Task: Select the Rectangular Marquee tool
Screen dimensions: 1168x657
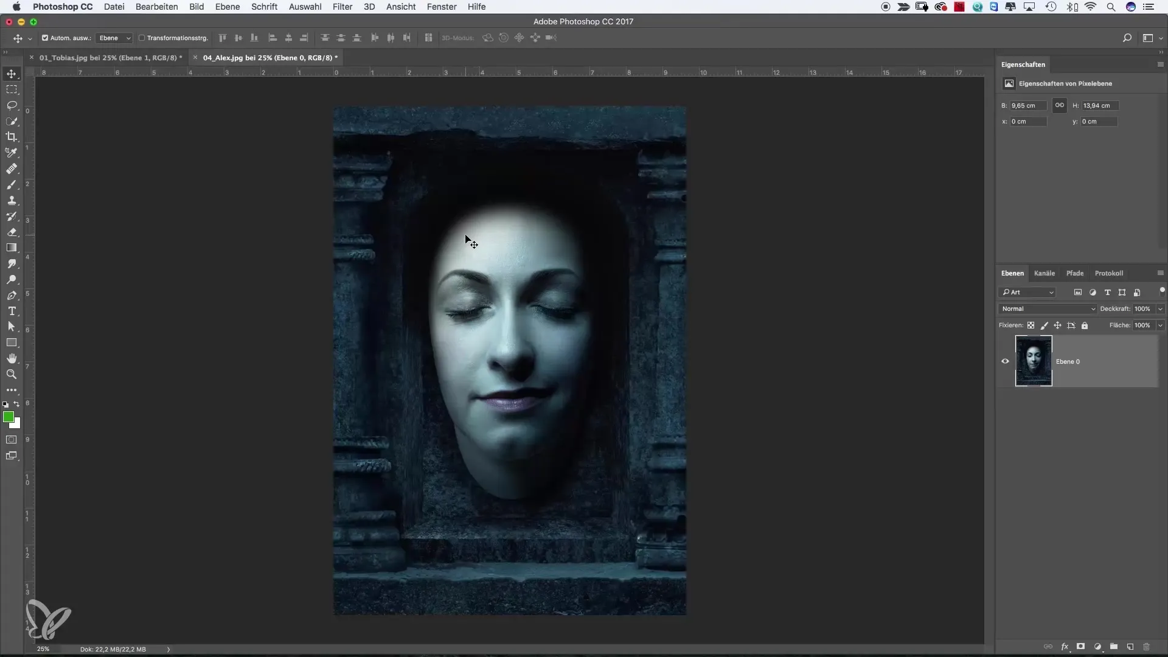Action: click(x=12, y=89)
